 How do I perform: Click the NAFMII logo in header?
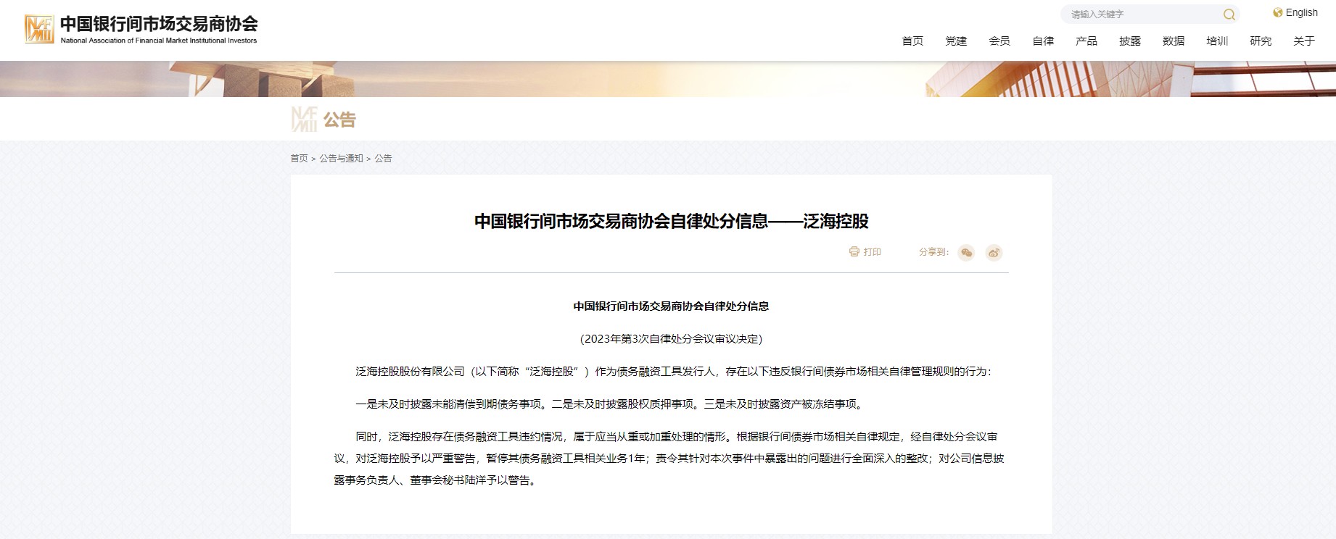(x=39, y=30)
